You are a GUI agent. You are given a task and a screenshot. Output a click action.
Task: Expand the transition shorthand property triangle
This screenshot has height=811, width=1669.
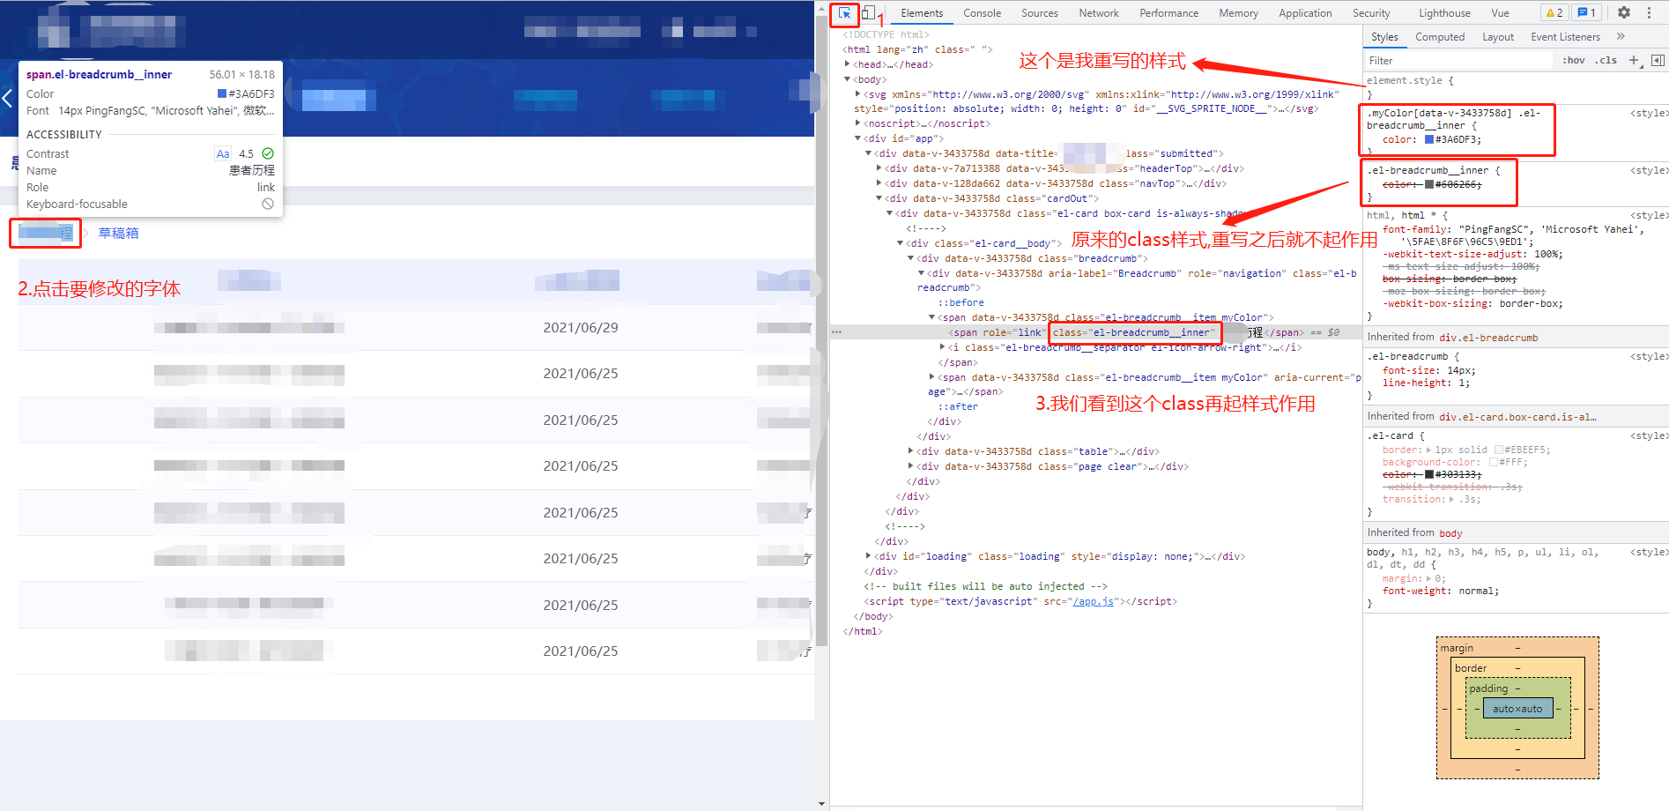(x=1452, y=499)
